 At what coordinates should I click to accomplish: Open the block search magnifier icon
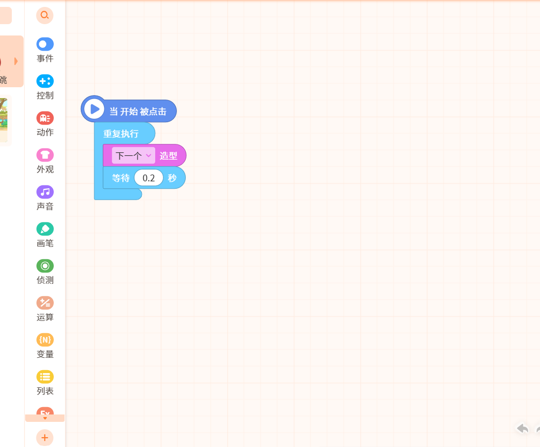(45, 15)
